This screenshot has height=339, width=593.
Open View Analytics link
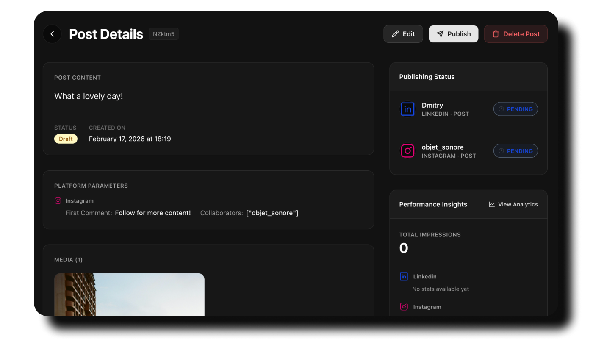(513, 204)
